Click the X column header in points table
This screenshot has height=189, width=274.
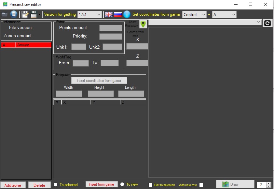pos(76,102)
